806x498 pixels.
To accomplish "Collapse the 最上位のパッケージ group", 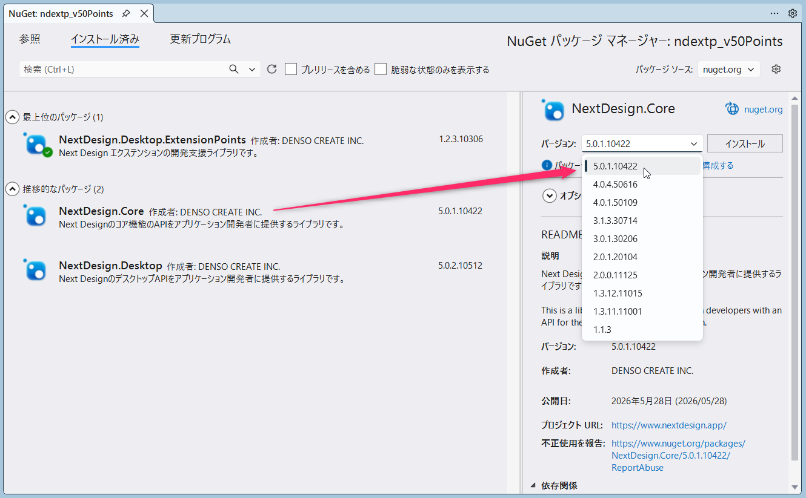I will 12,117.
